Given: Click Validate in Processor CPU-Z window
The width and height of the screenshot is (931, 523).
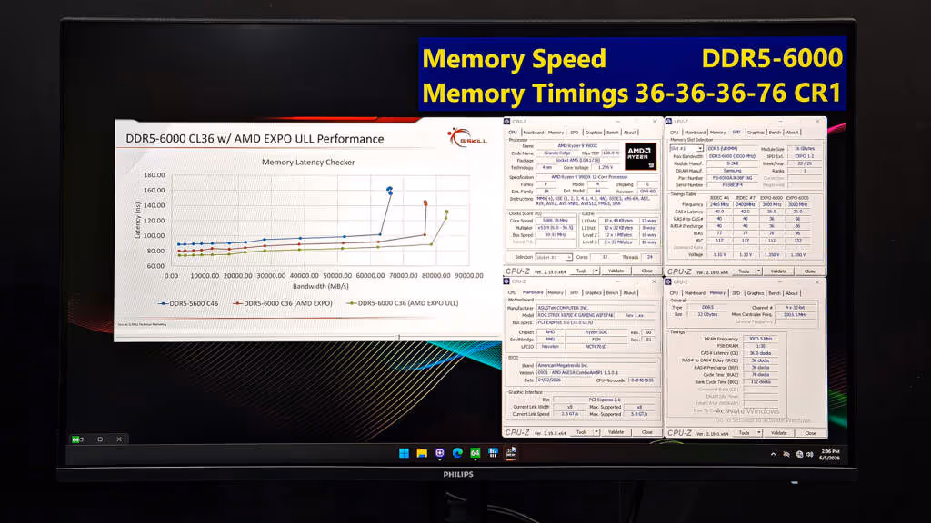Looking at the screenshot, I should click(x=616, y=271).
